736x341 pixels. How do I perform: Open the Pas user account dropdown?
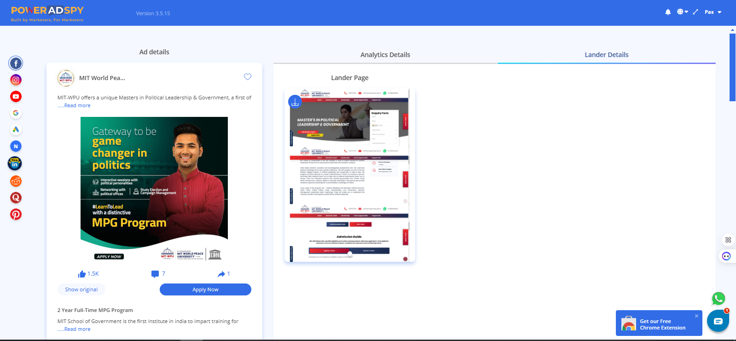713,12
